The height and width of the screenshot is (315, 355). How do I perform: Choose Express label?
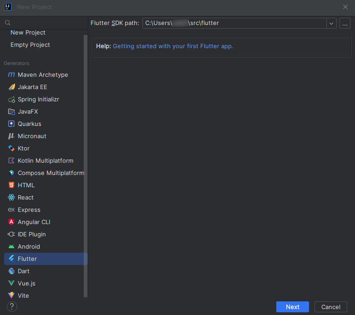[29, 210]
